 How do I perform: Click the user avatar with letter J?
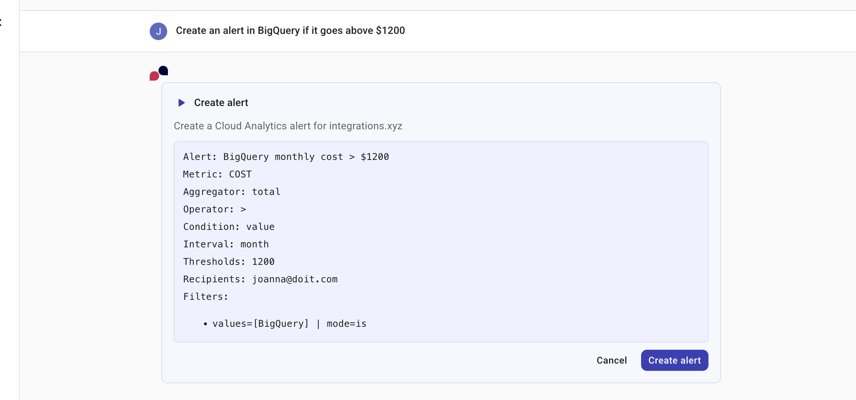click(158, 31)
